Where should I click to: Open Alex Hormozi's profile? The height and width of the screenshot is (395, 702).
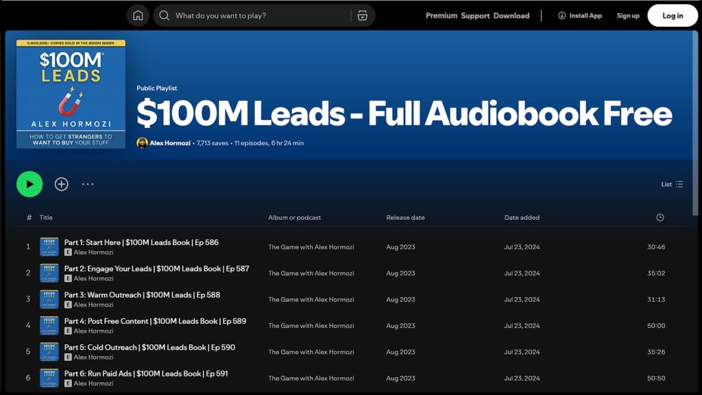click(x=169, y=142)
